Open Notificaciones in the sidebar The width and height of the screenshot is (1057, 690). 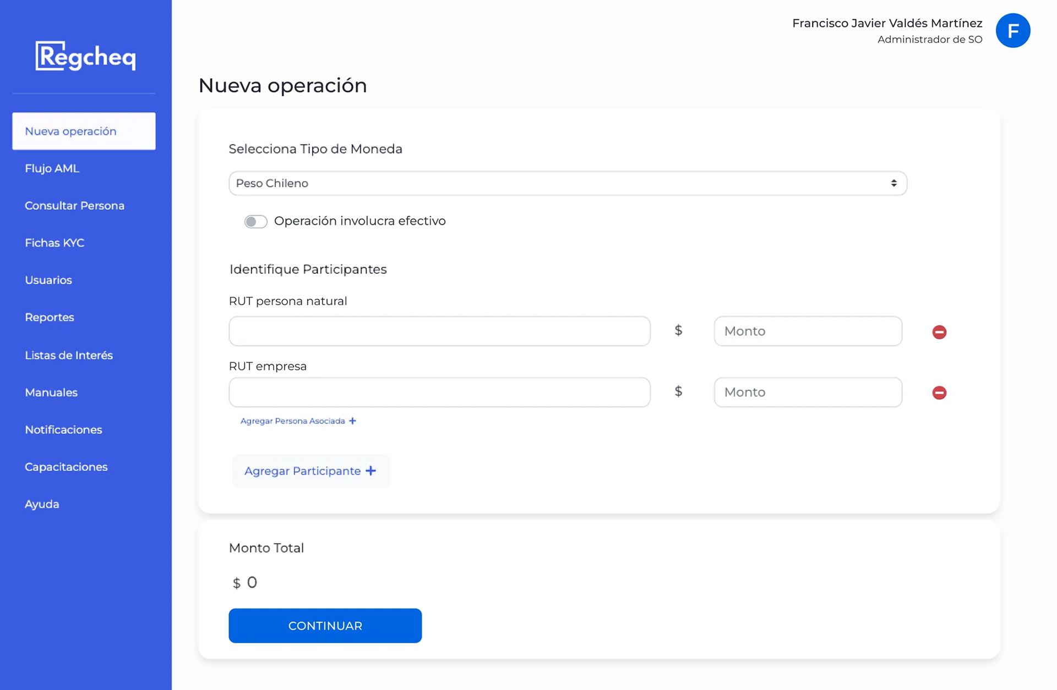tap(63, 430)
